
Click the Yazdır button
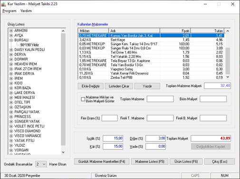(147, 86)
